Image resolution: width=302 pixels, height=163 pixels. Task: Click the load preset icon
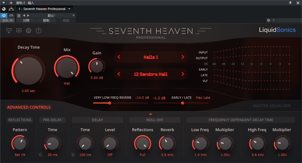(9, 31)
